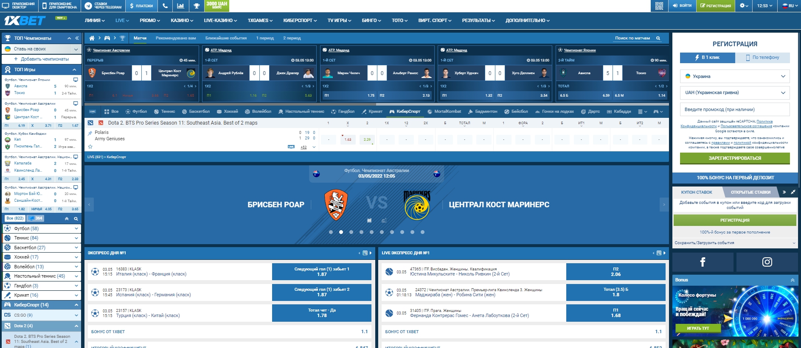Open the QR code icon in top bar
Screen dimensions: 801x348
point(659,6)
